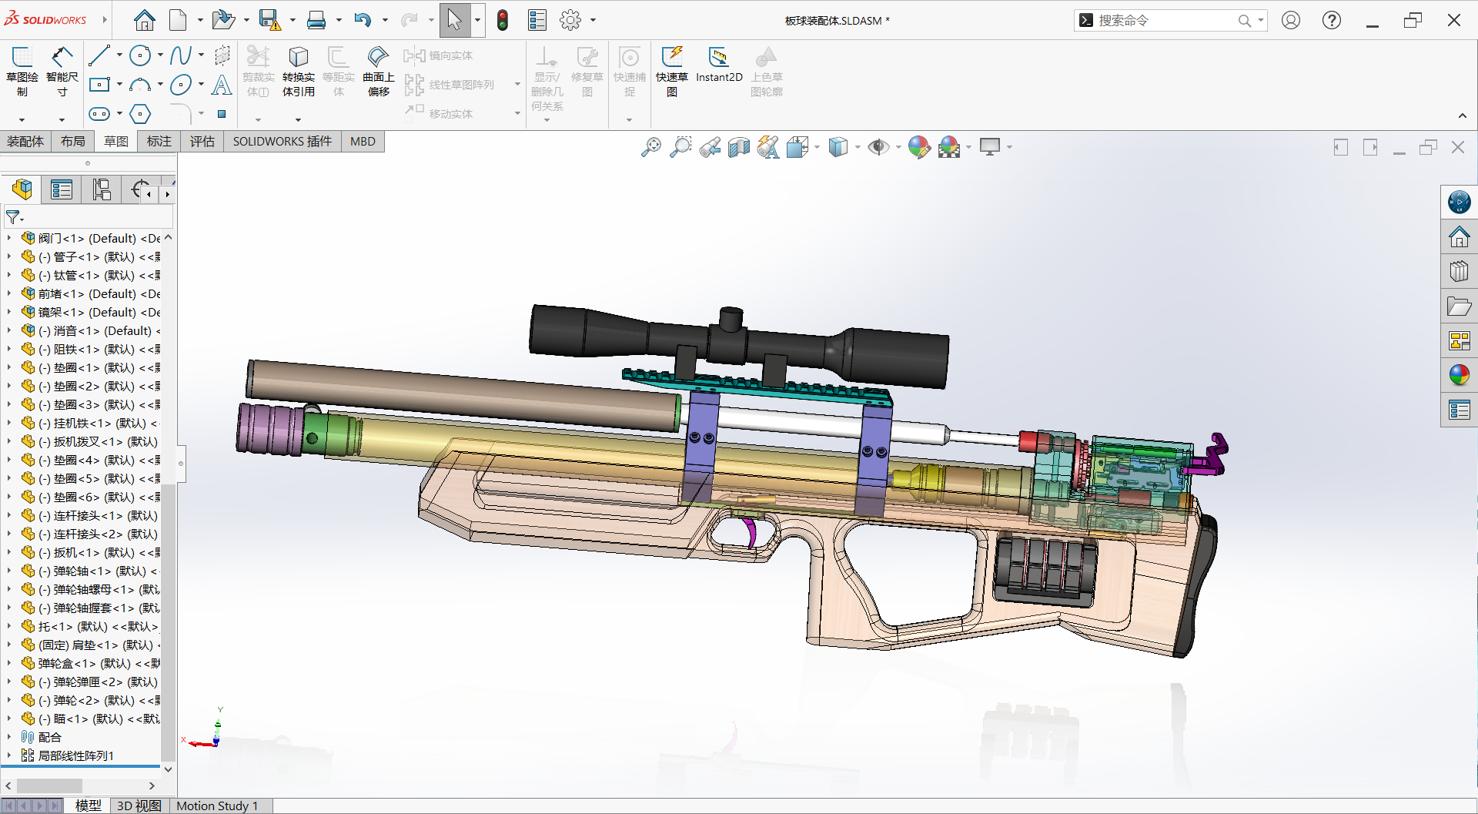The height and width of the screenshot is (814, 1478).
Task: Select the Spline sketch tool
Action: point(181,55)
